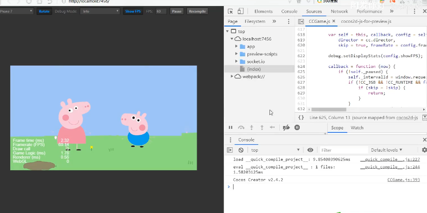Expand the preview-scripts folder
Screen dimensions: 427x213
pos(236,54)
